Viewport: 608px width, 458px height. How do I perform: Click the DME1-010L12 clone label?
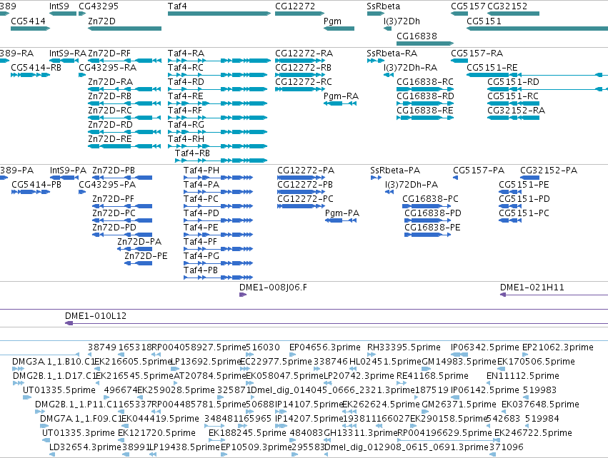[96, 316]
